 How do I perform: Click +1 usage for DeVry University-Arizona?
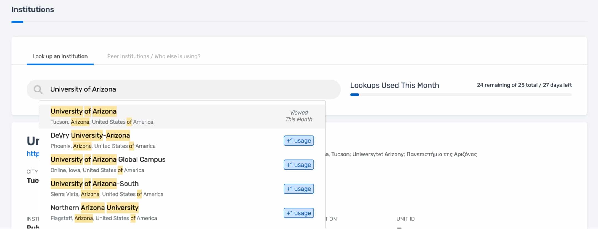point(298,141)
